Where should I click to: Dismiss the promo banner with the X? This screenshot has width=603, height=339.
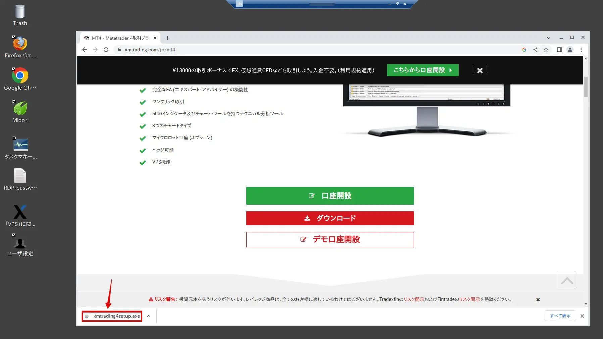point(480,71)
